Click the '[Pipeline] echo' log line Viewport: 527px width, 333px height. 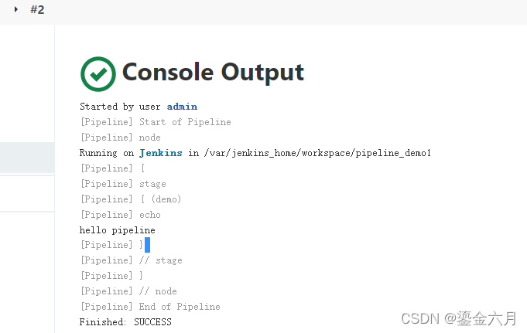tap(120, 215)
